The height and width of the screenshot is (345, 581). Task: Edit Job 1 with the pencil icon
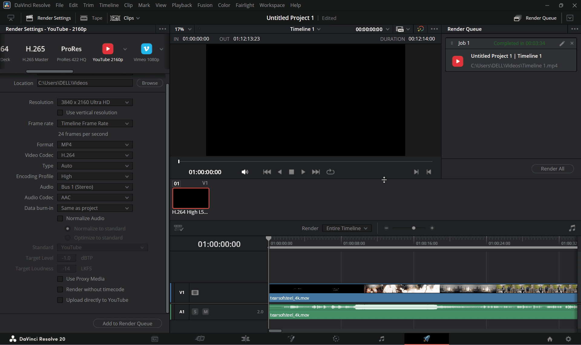pyautogui.click(x=562, y=43)
